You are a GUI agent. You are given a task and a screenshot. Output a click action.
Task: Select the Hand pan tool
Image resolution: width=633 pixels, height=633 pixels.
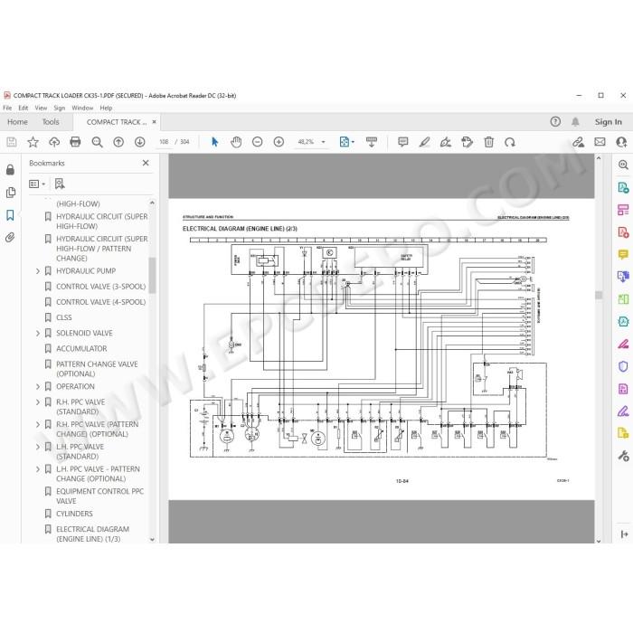click(236, 142)
